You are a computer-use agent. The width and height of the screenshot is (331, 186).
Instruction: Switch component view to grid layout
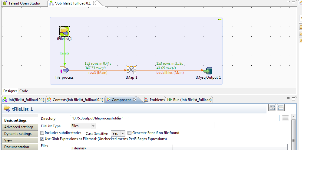pos(272,107)
